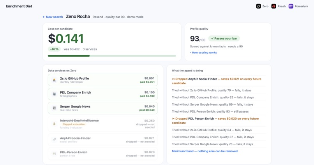Image resolution: width=314 pixels, height=165 pixels.
Task: Click the identity / developer subtitle
Action: pyautogui.click(x=72, y=82)
